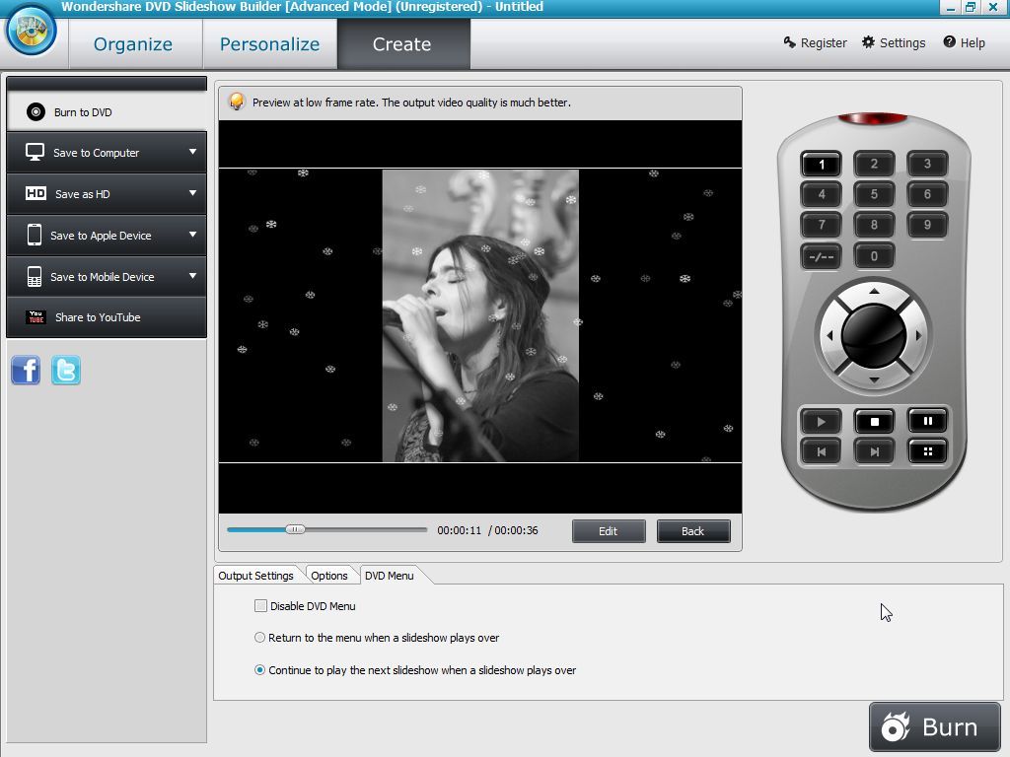
Task: Click the tip lightbulb icon
Action: click(x=237, y=102)
